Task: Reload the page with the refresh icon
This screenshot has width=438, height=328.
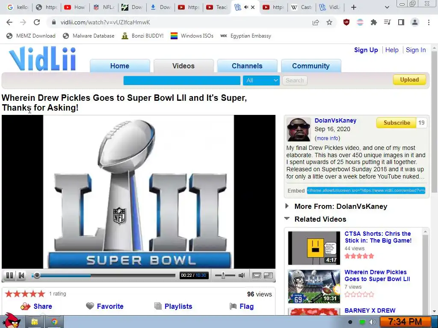Action: pyautogui.click(x=37, y=22)
